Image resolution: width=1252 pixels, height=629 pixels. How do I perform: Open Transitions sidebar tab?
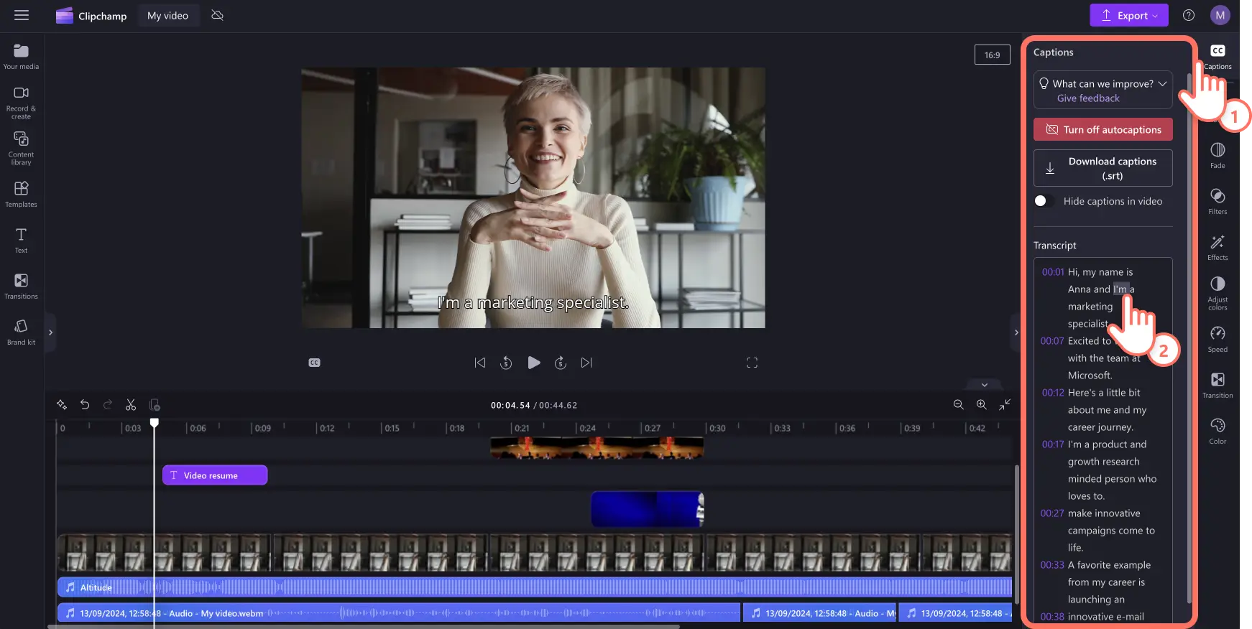(x=21, y=286)
